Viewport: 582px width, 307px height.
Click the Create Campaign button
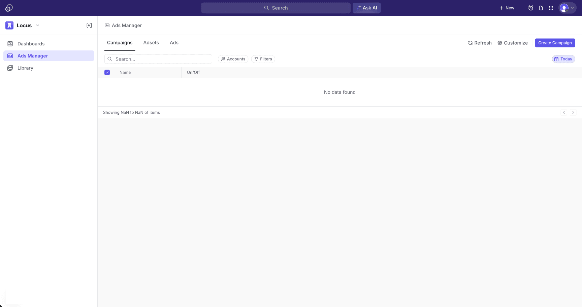[x=555, y=43]
